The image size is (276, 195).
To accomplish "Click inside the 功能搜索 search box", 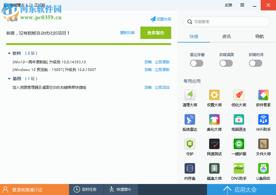I will click(227, 22).
